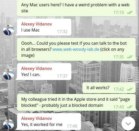Click Alexey Vidanov name above "Yes, it worked for me"
Viewport: 139px width, 131px height.
pos(36,118)
